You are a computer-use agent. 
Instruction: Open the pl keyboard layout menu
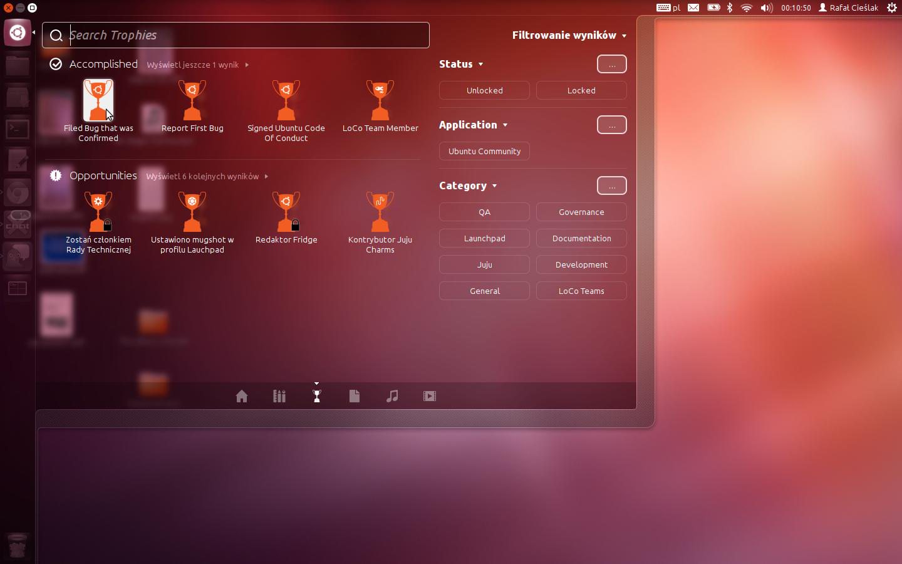(668, 8)
